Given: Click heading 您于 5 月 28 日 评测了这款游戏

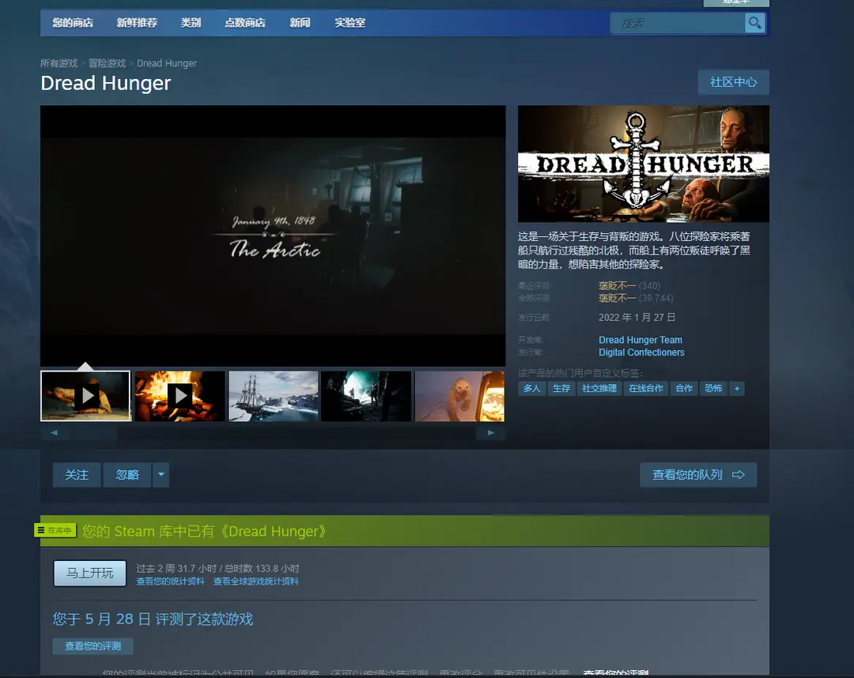Looking at the screenshot, I should (153, 620).
